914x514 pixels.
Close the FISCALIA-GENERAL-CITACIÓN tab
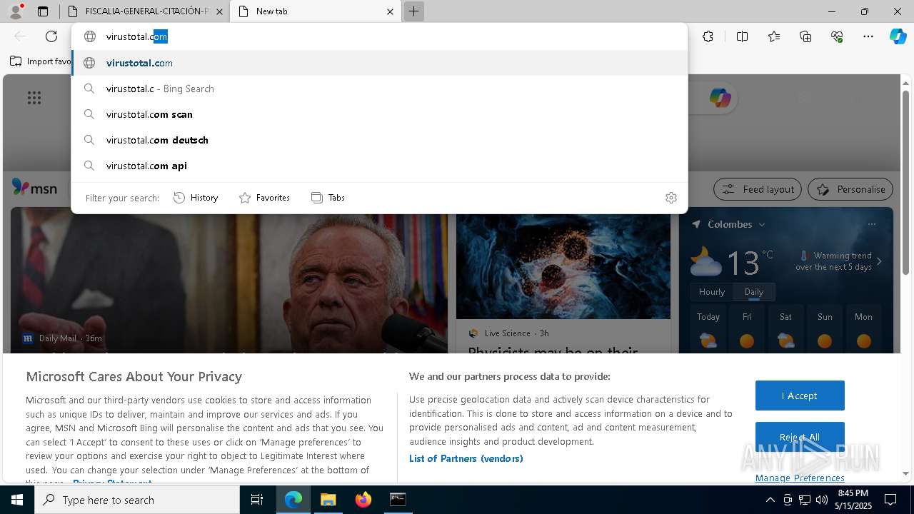(x=219, y=11)
